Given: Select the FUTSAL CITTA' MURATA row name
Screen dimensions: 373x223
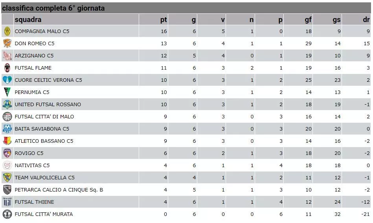Looking at the screenshot, I should click(x=44, y=214).
